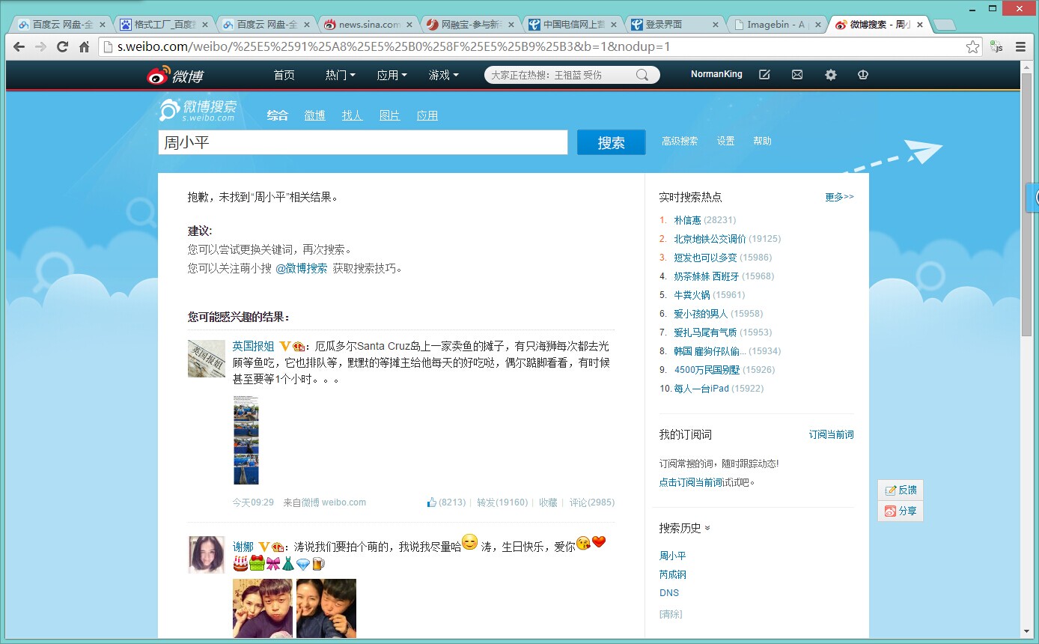Viewport: 1039px width, 644px height.
Task: Open the second photo in 谢娜 post
Action: point(326,608)
